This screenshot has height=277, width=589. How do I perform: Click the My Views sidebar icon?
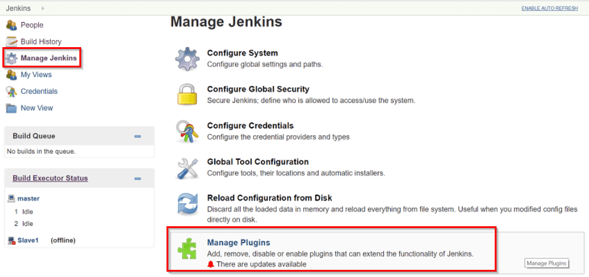12,75
